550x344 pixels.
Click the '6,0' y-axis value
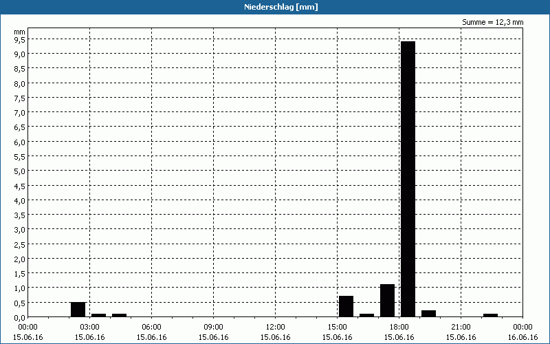19,142
